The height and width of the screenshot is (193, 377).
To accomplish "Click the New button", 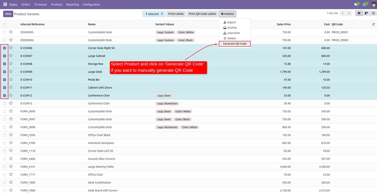I will coord(8,14).
